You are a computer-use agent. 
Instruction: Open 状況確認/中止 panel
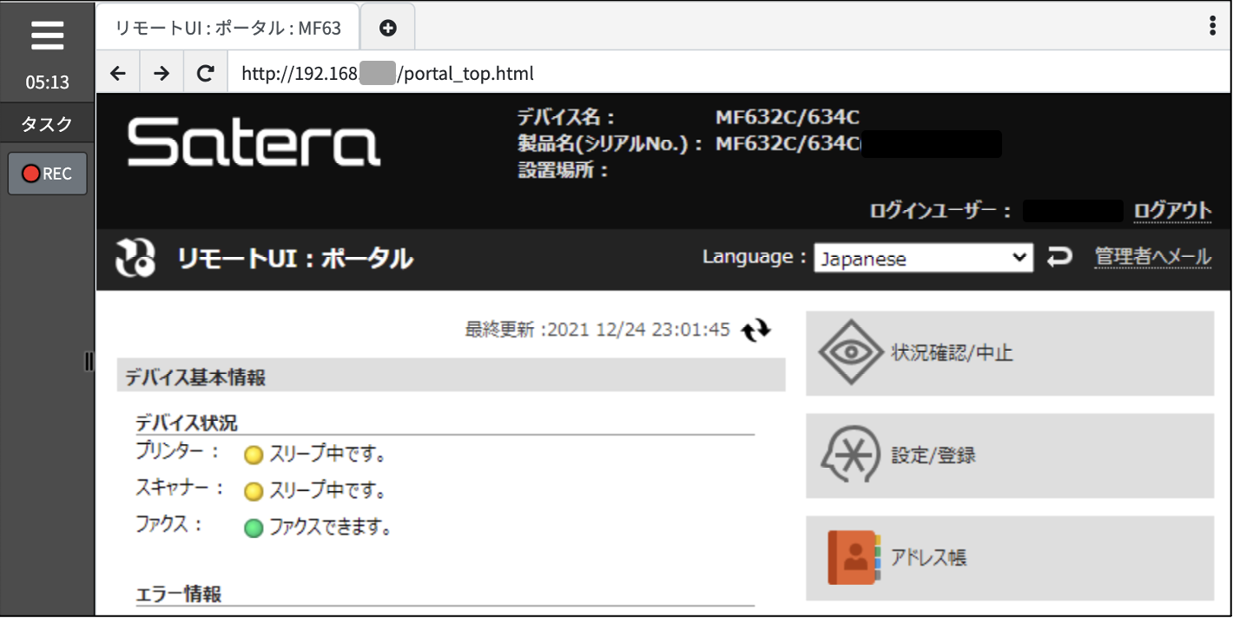tap(1010, 353)
